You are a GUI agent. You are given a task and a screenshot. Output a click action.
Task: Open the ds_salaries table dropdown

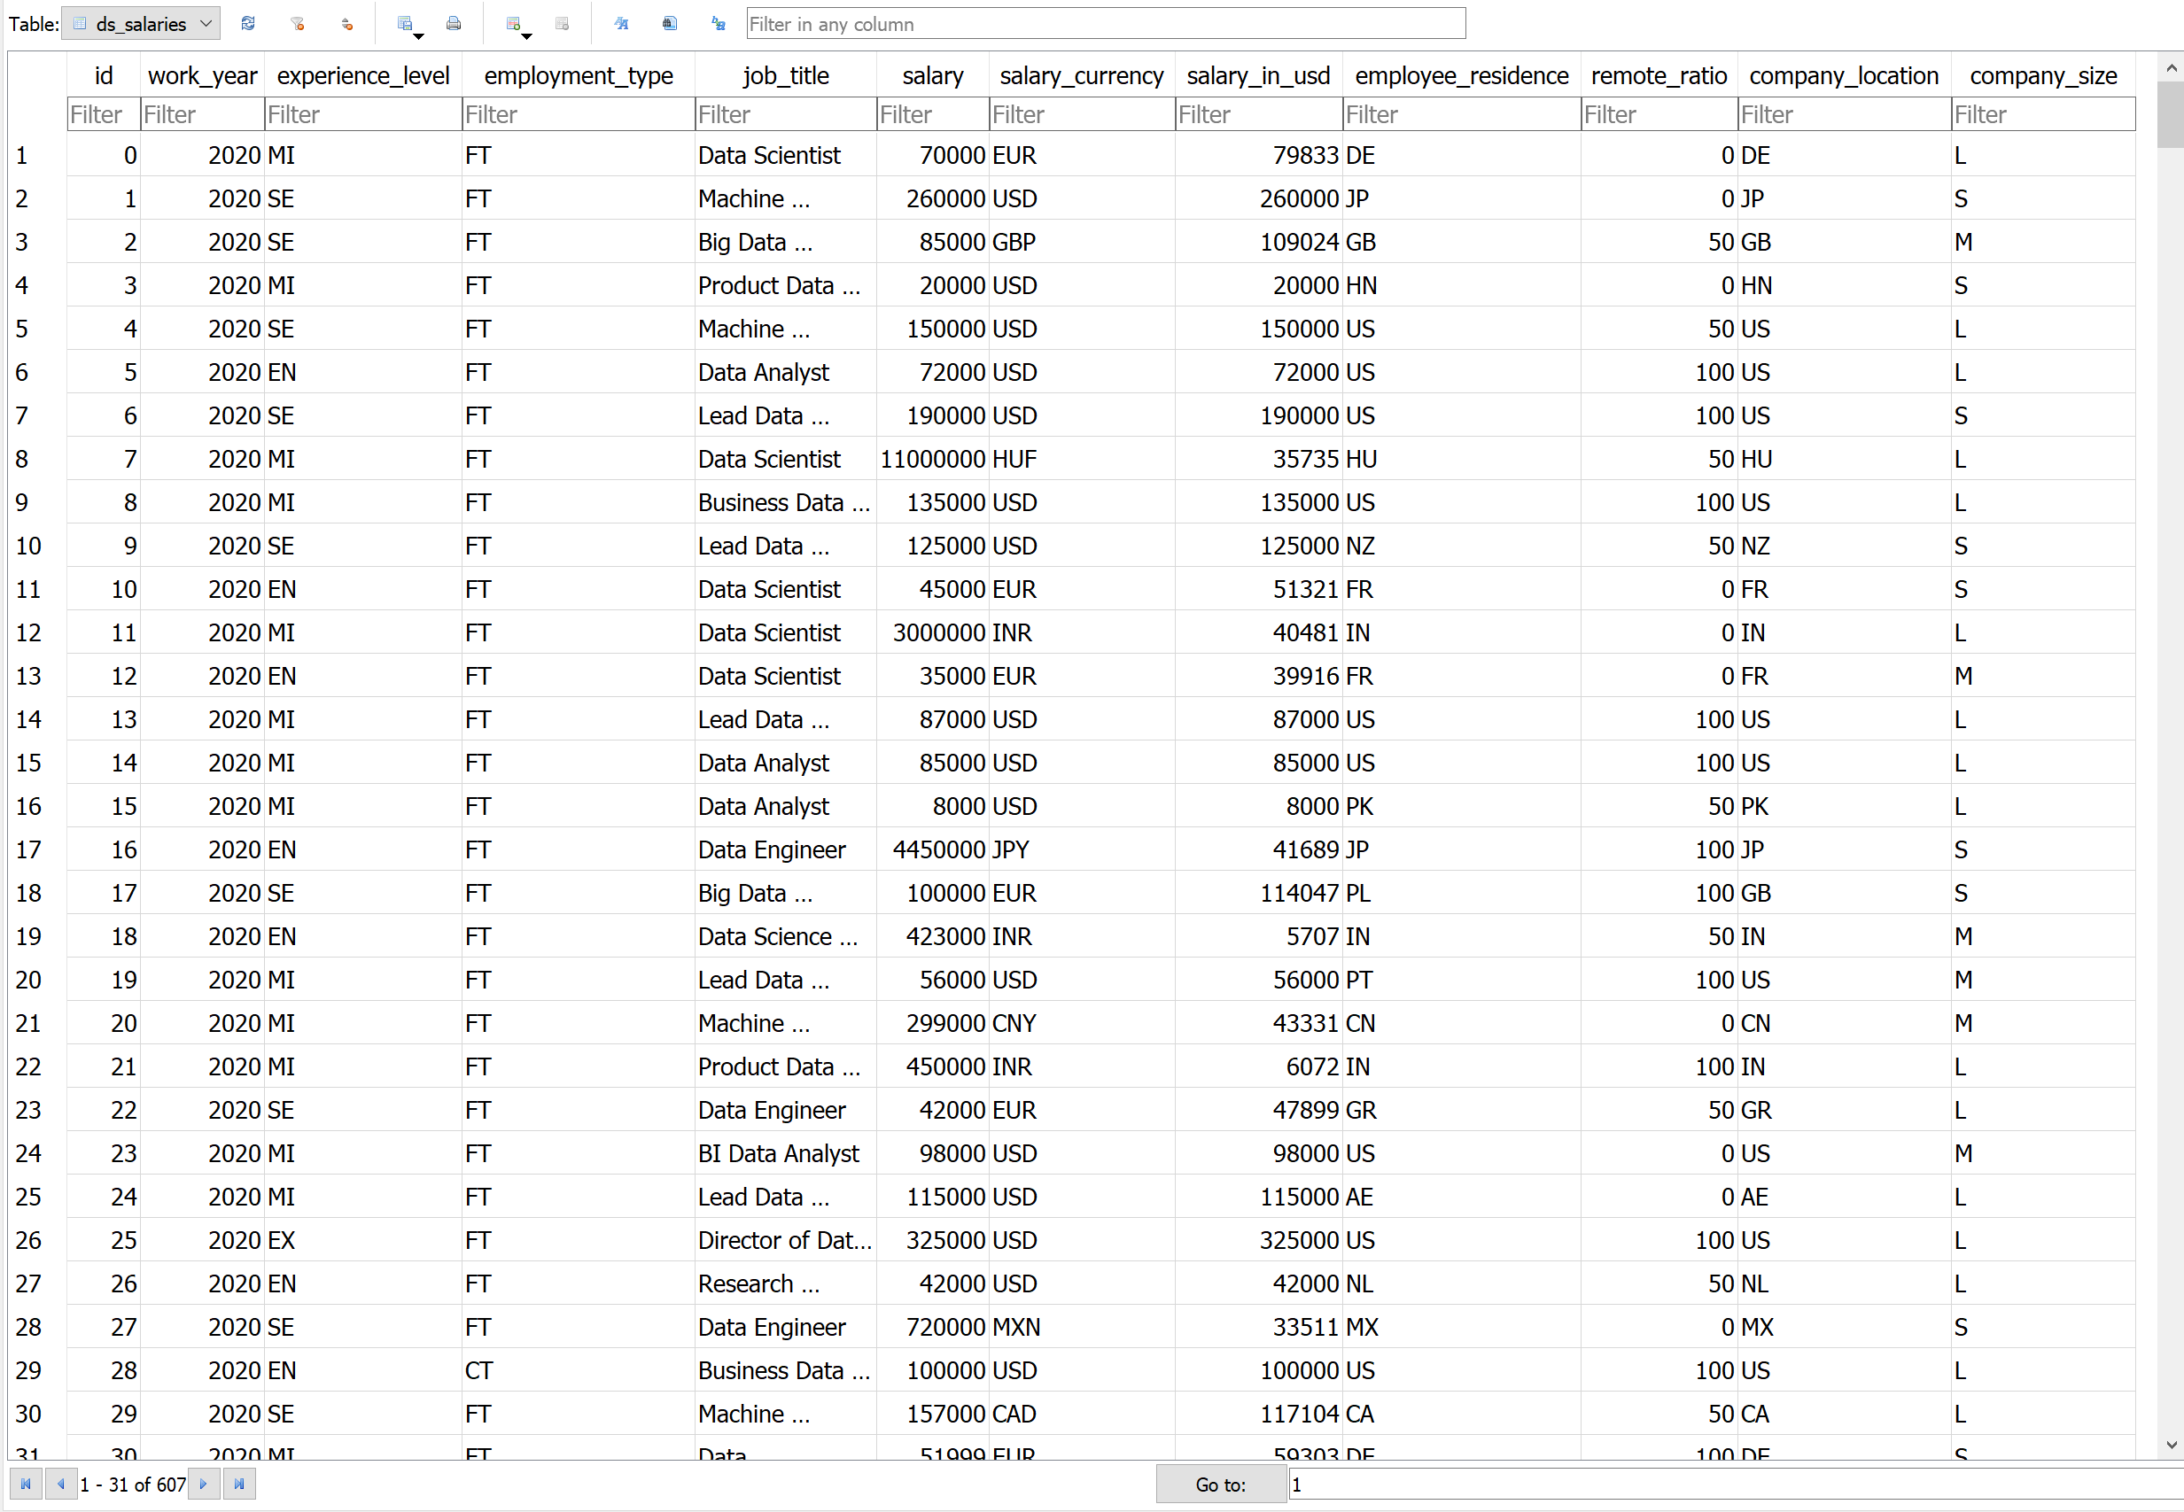(141, 24)
